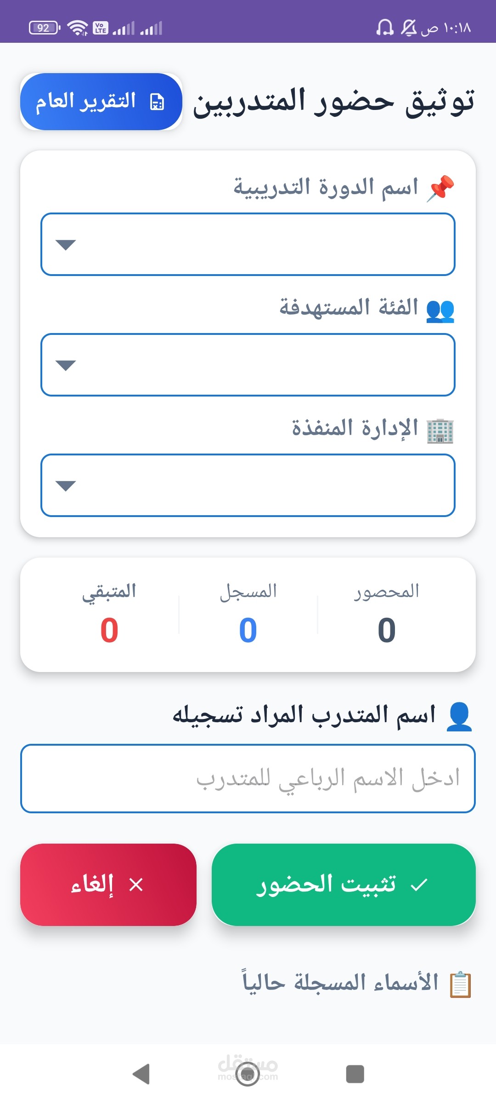Tap the Wi-Fi icon in the status bar
This screenshot has height=1104, width=496.
(78, 28)
